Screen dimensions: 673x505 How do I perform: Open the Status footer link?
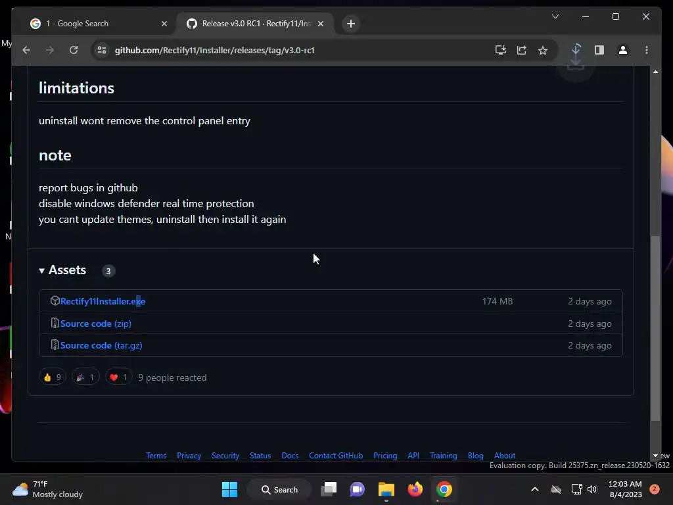click(260, 456)
